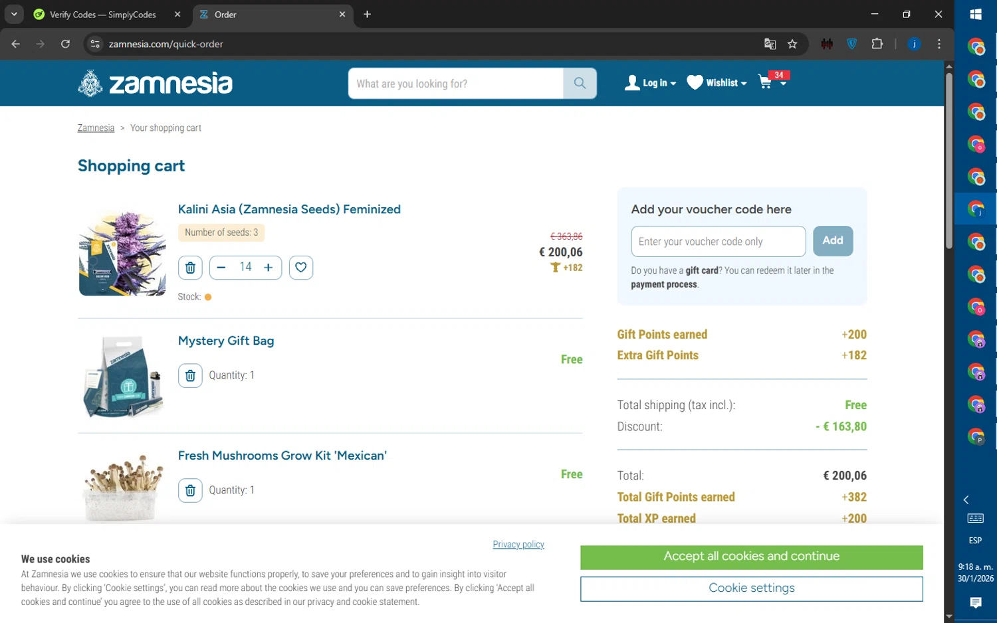Open Fresh Mushrooms Grow Kit 'Mexican' link
Viewport: 997px width, 623px height.
(x=282, y=456)
